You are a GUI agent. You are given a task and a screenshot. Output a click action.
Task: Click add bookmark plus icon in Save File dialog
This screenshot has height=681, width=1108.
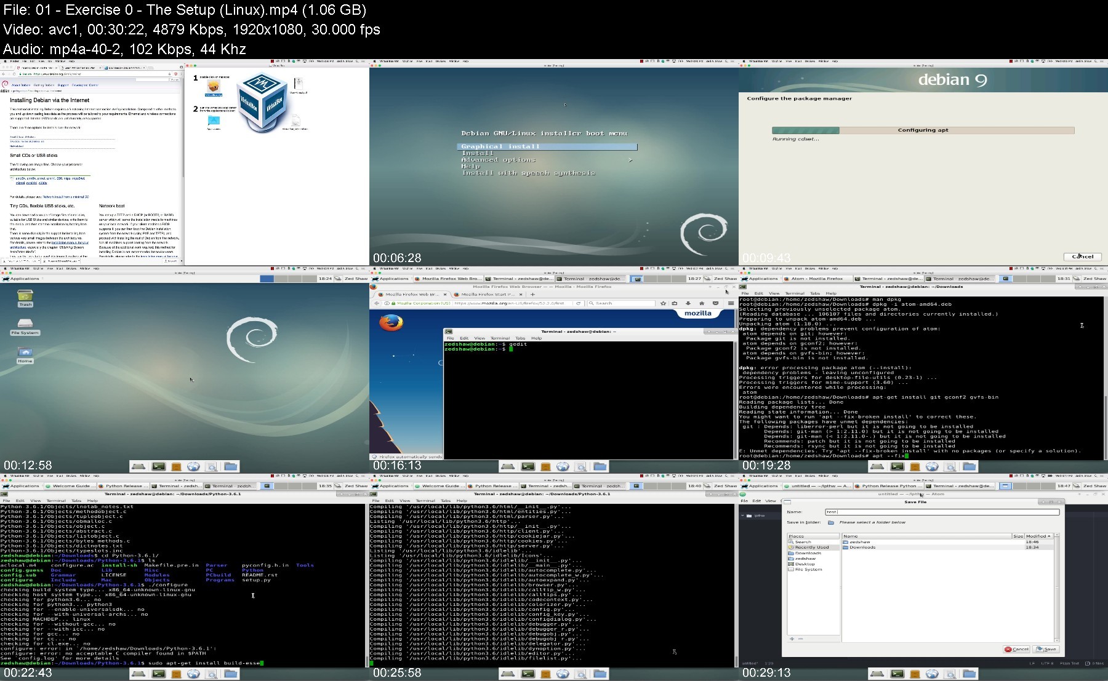792,639
